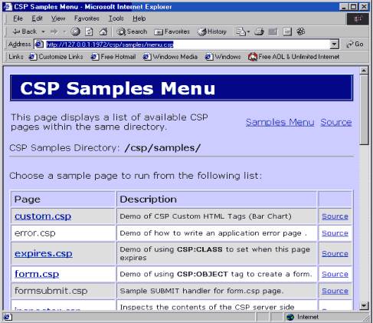Open the View menu
Screen dimensions: 373x323
58,18
